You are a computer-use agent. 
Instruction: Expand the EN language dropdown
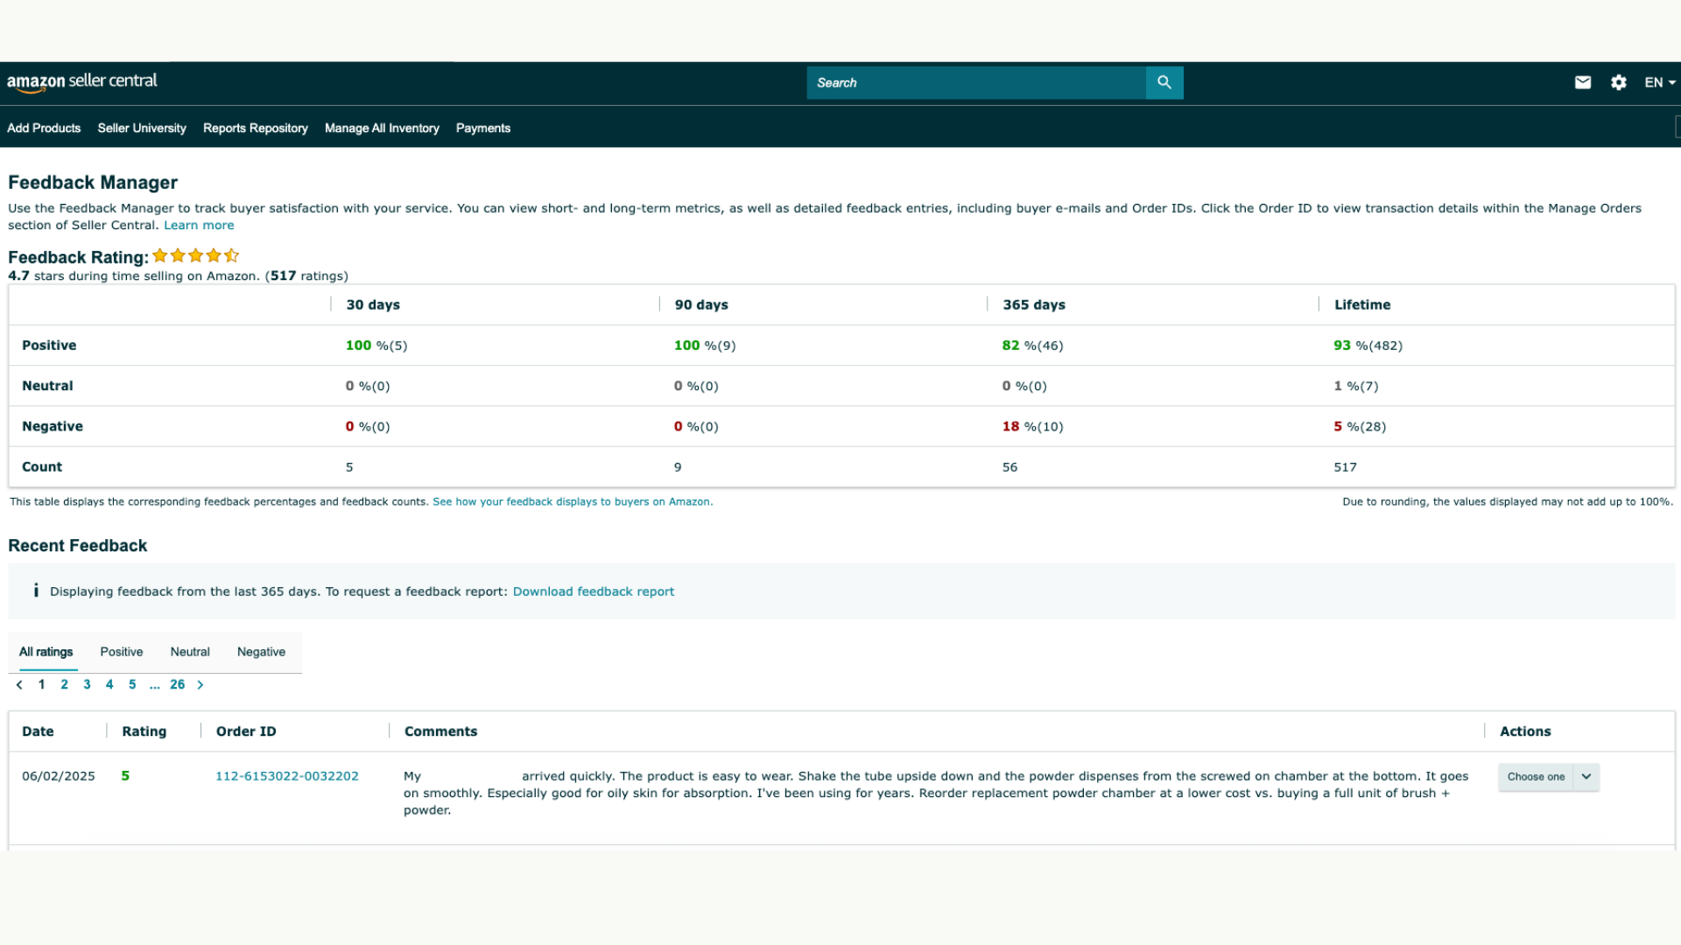click(1659, 82)
